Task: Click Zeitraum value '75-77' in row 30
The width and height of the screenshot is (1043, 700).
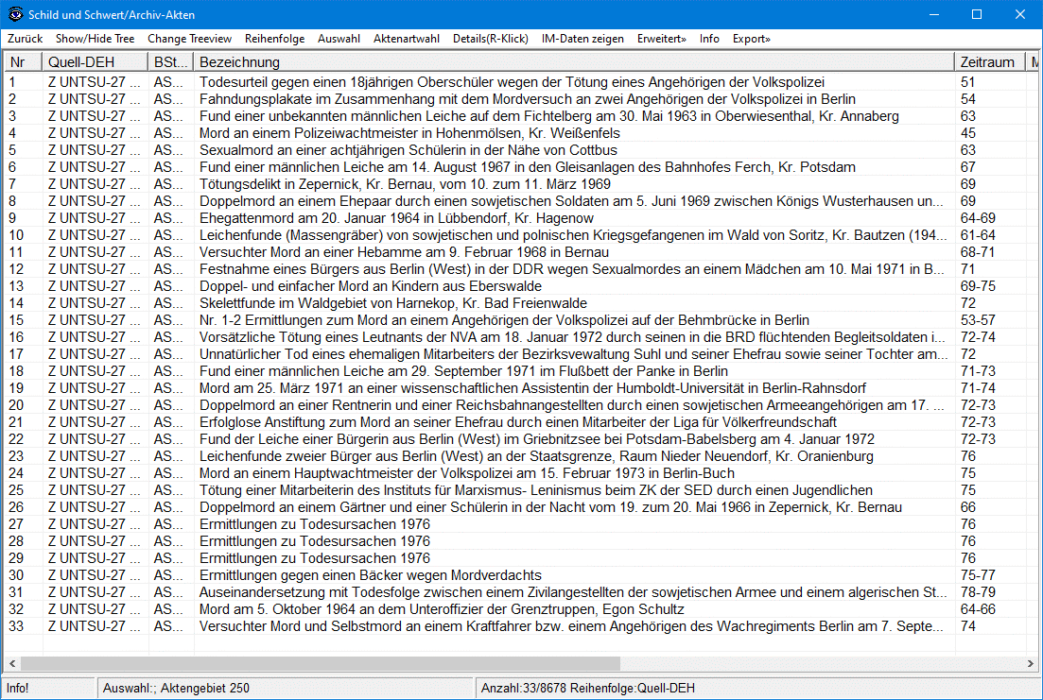Action: click(x=978, y=575)
